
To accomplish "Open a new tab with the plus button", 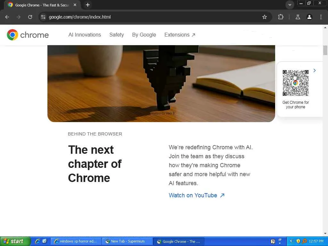I will pos(88,5).
